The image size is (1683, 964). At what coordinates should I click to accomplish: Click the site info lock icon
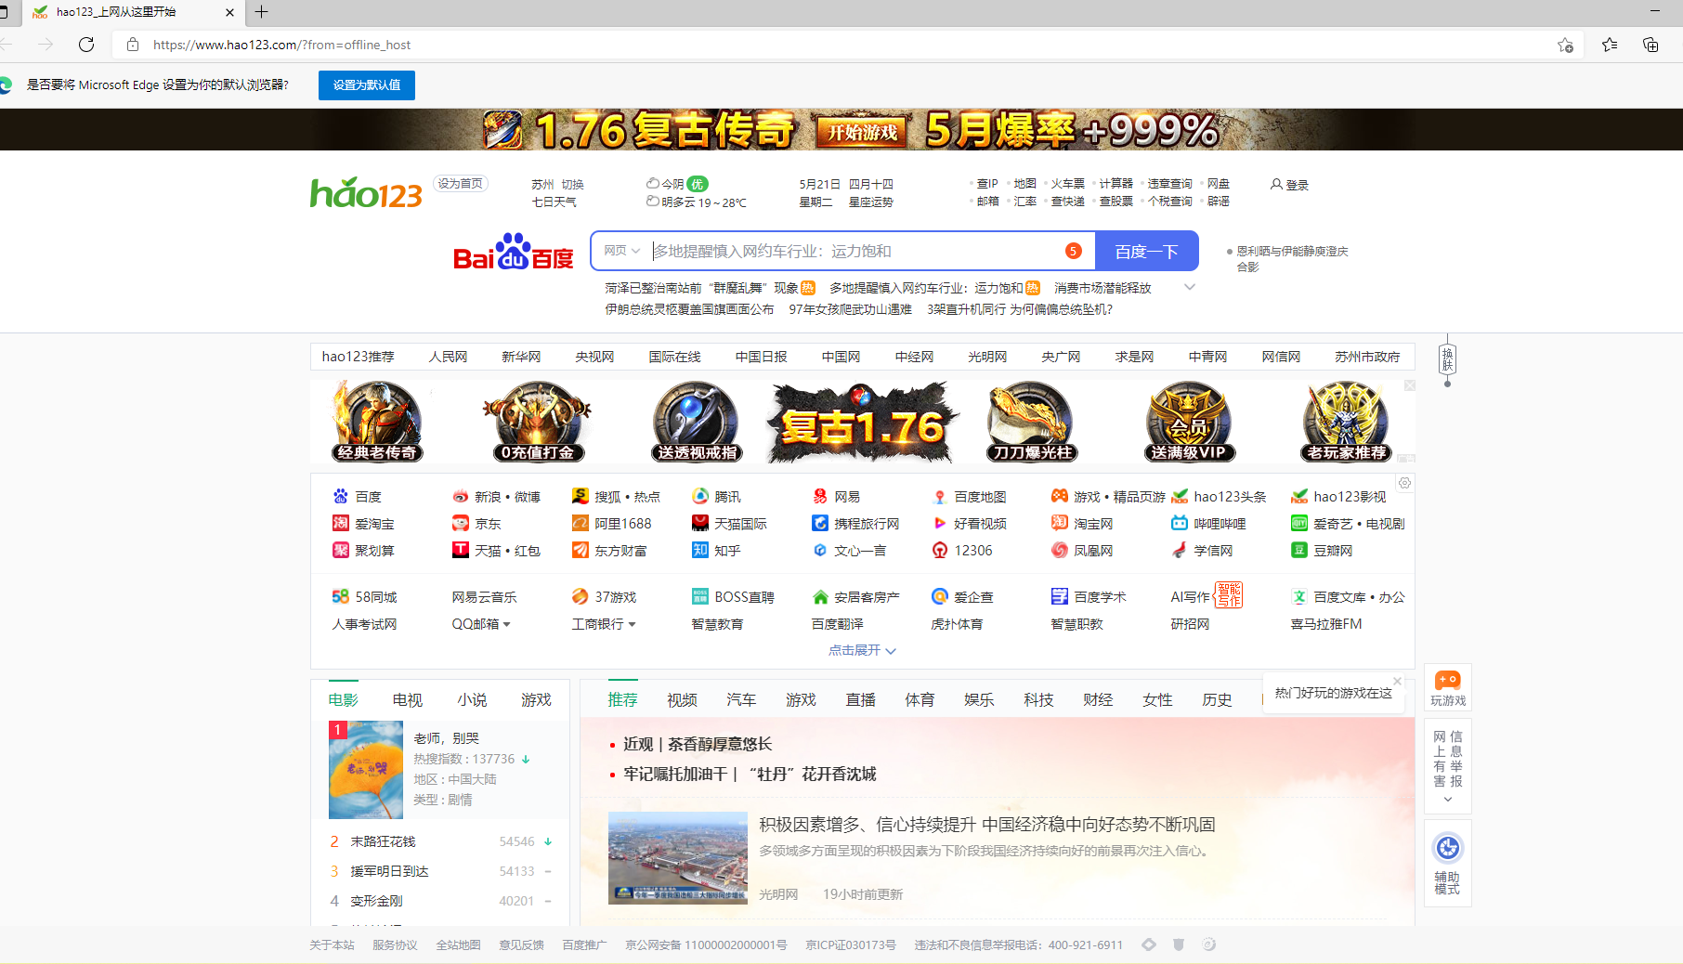coord(133,45)
